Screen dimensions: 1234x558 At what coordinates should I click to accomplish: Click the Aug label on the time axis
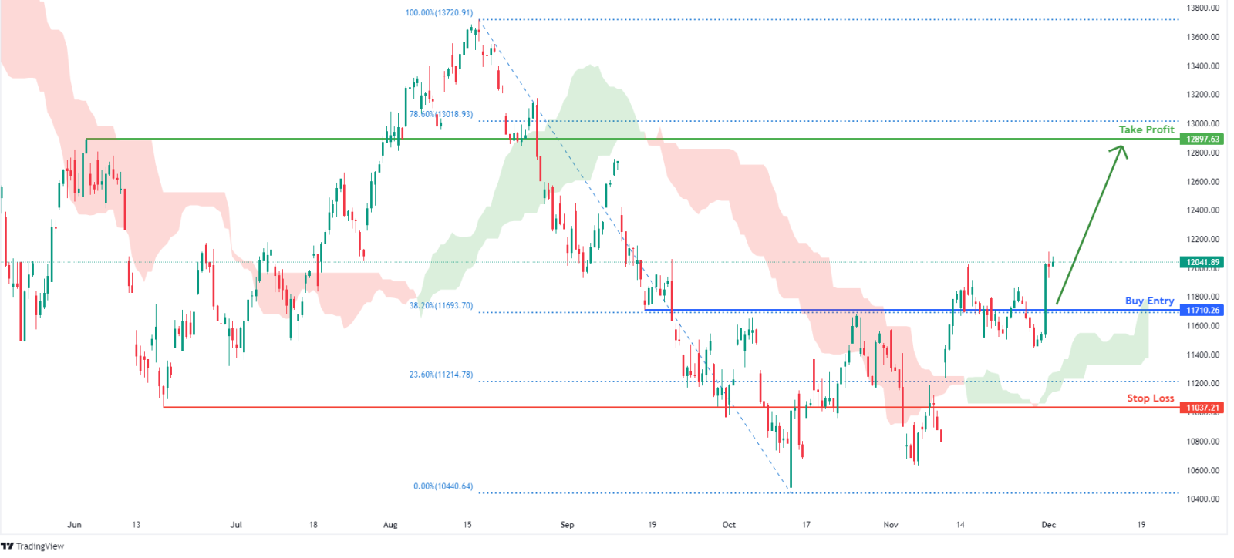pyautogui.click(x=390, y=525)
